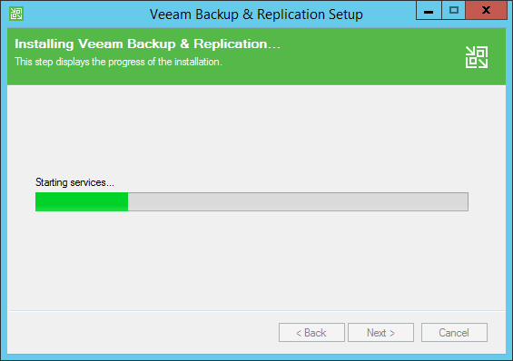
Task: Click empty footer area left of Back button
Action: tap(143, 333)
